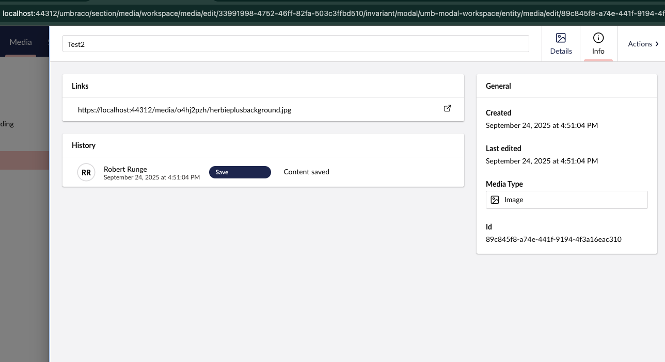Click the picture icon in Media Type
The image size is (665, 362).
tap(495, 200)
